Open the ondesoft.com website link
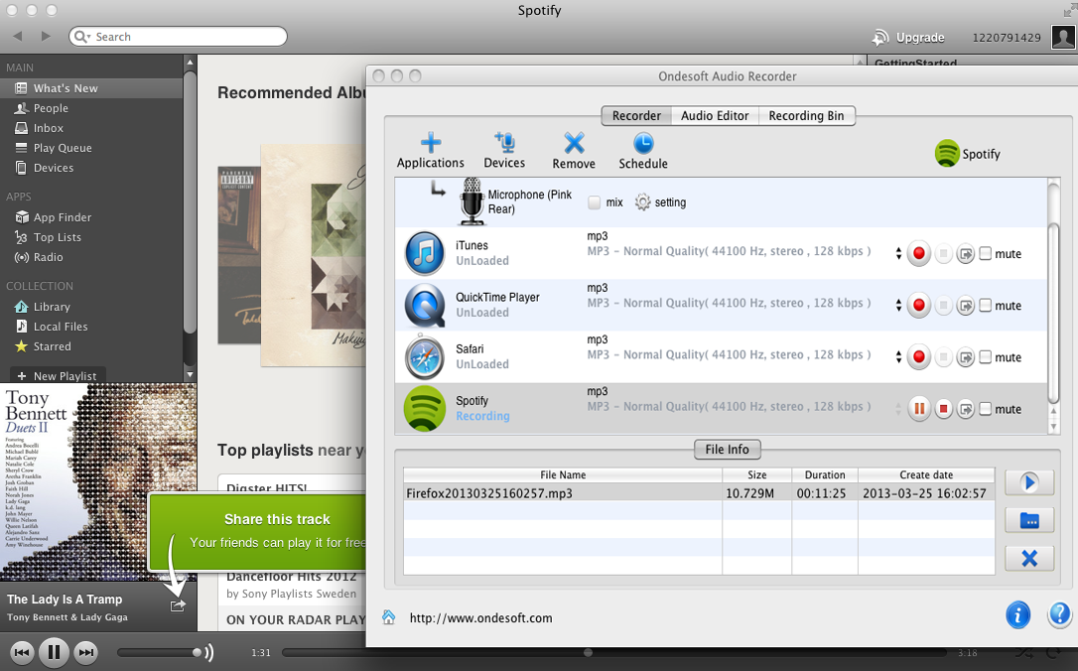This screenshot has width=1078, height=671. [480, 618]
